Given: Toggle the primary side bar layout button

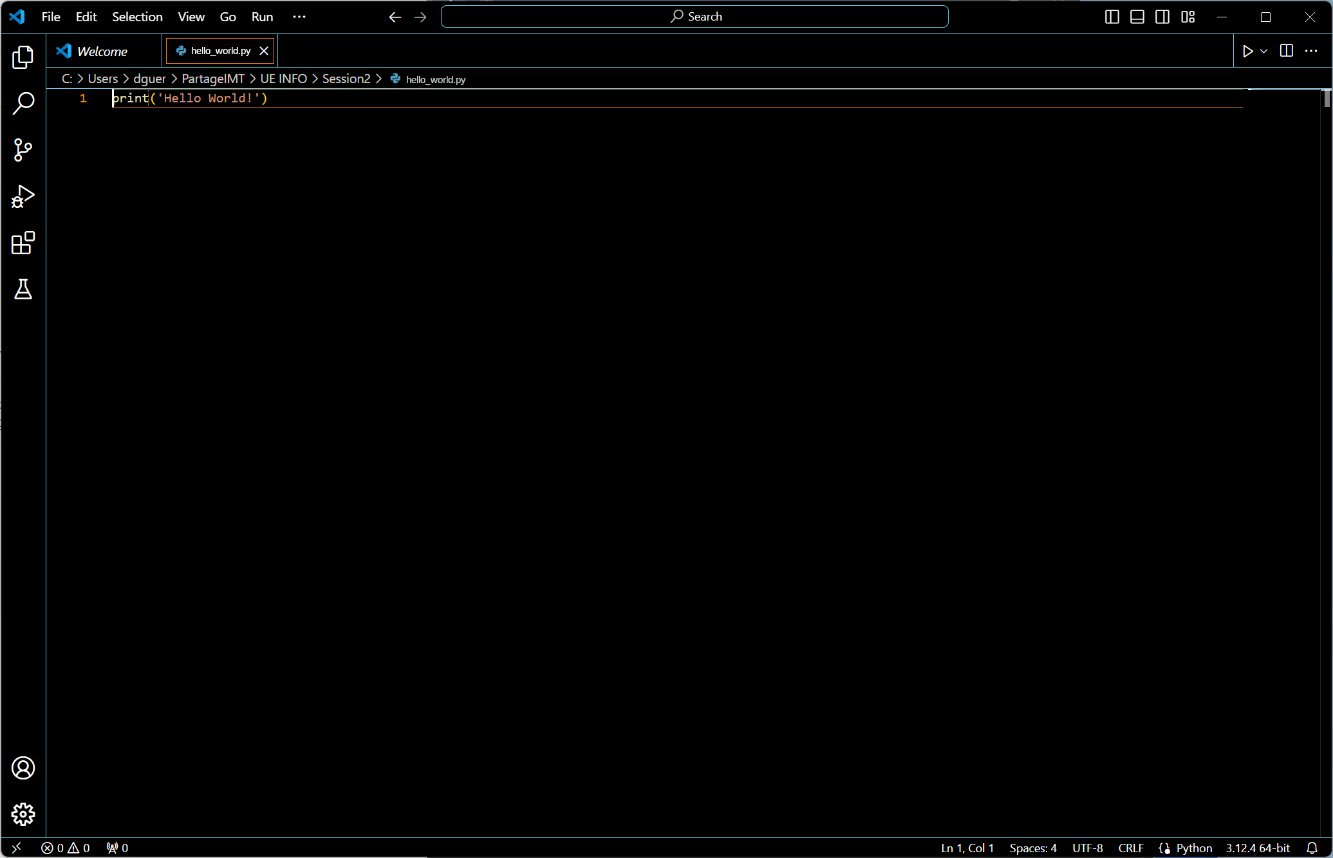Looking at the screenshot, I should click(x=1112, y=17).
